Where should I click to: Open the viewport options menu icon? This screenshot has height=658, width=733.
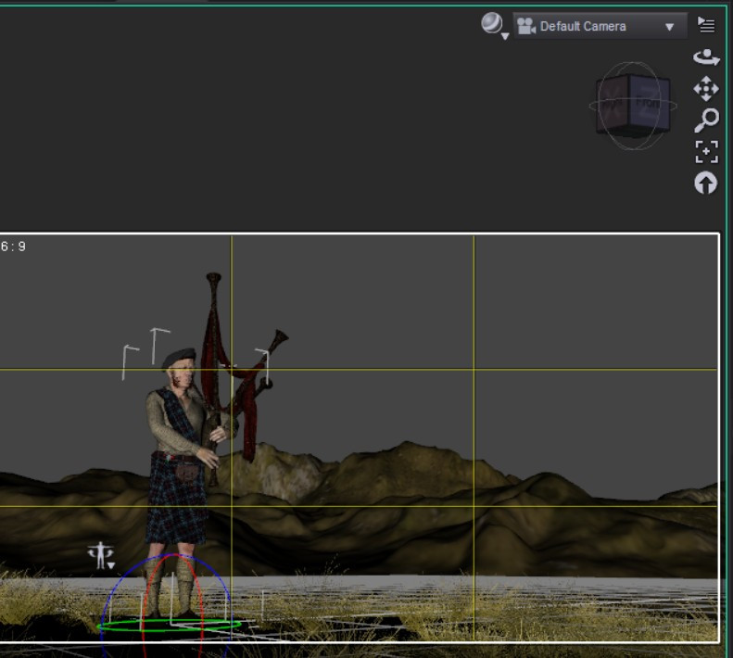click(x=706, y=25)
